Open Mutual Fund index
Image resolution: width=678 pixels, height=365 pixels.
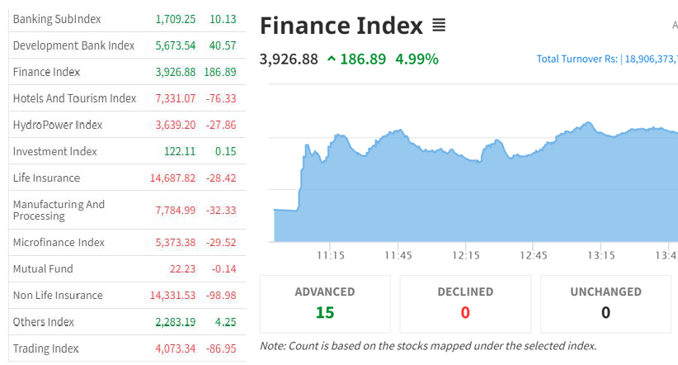43,268
